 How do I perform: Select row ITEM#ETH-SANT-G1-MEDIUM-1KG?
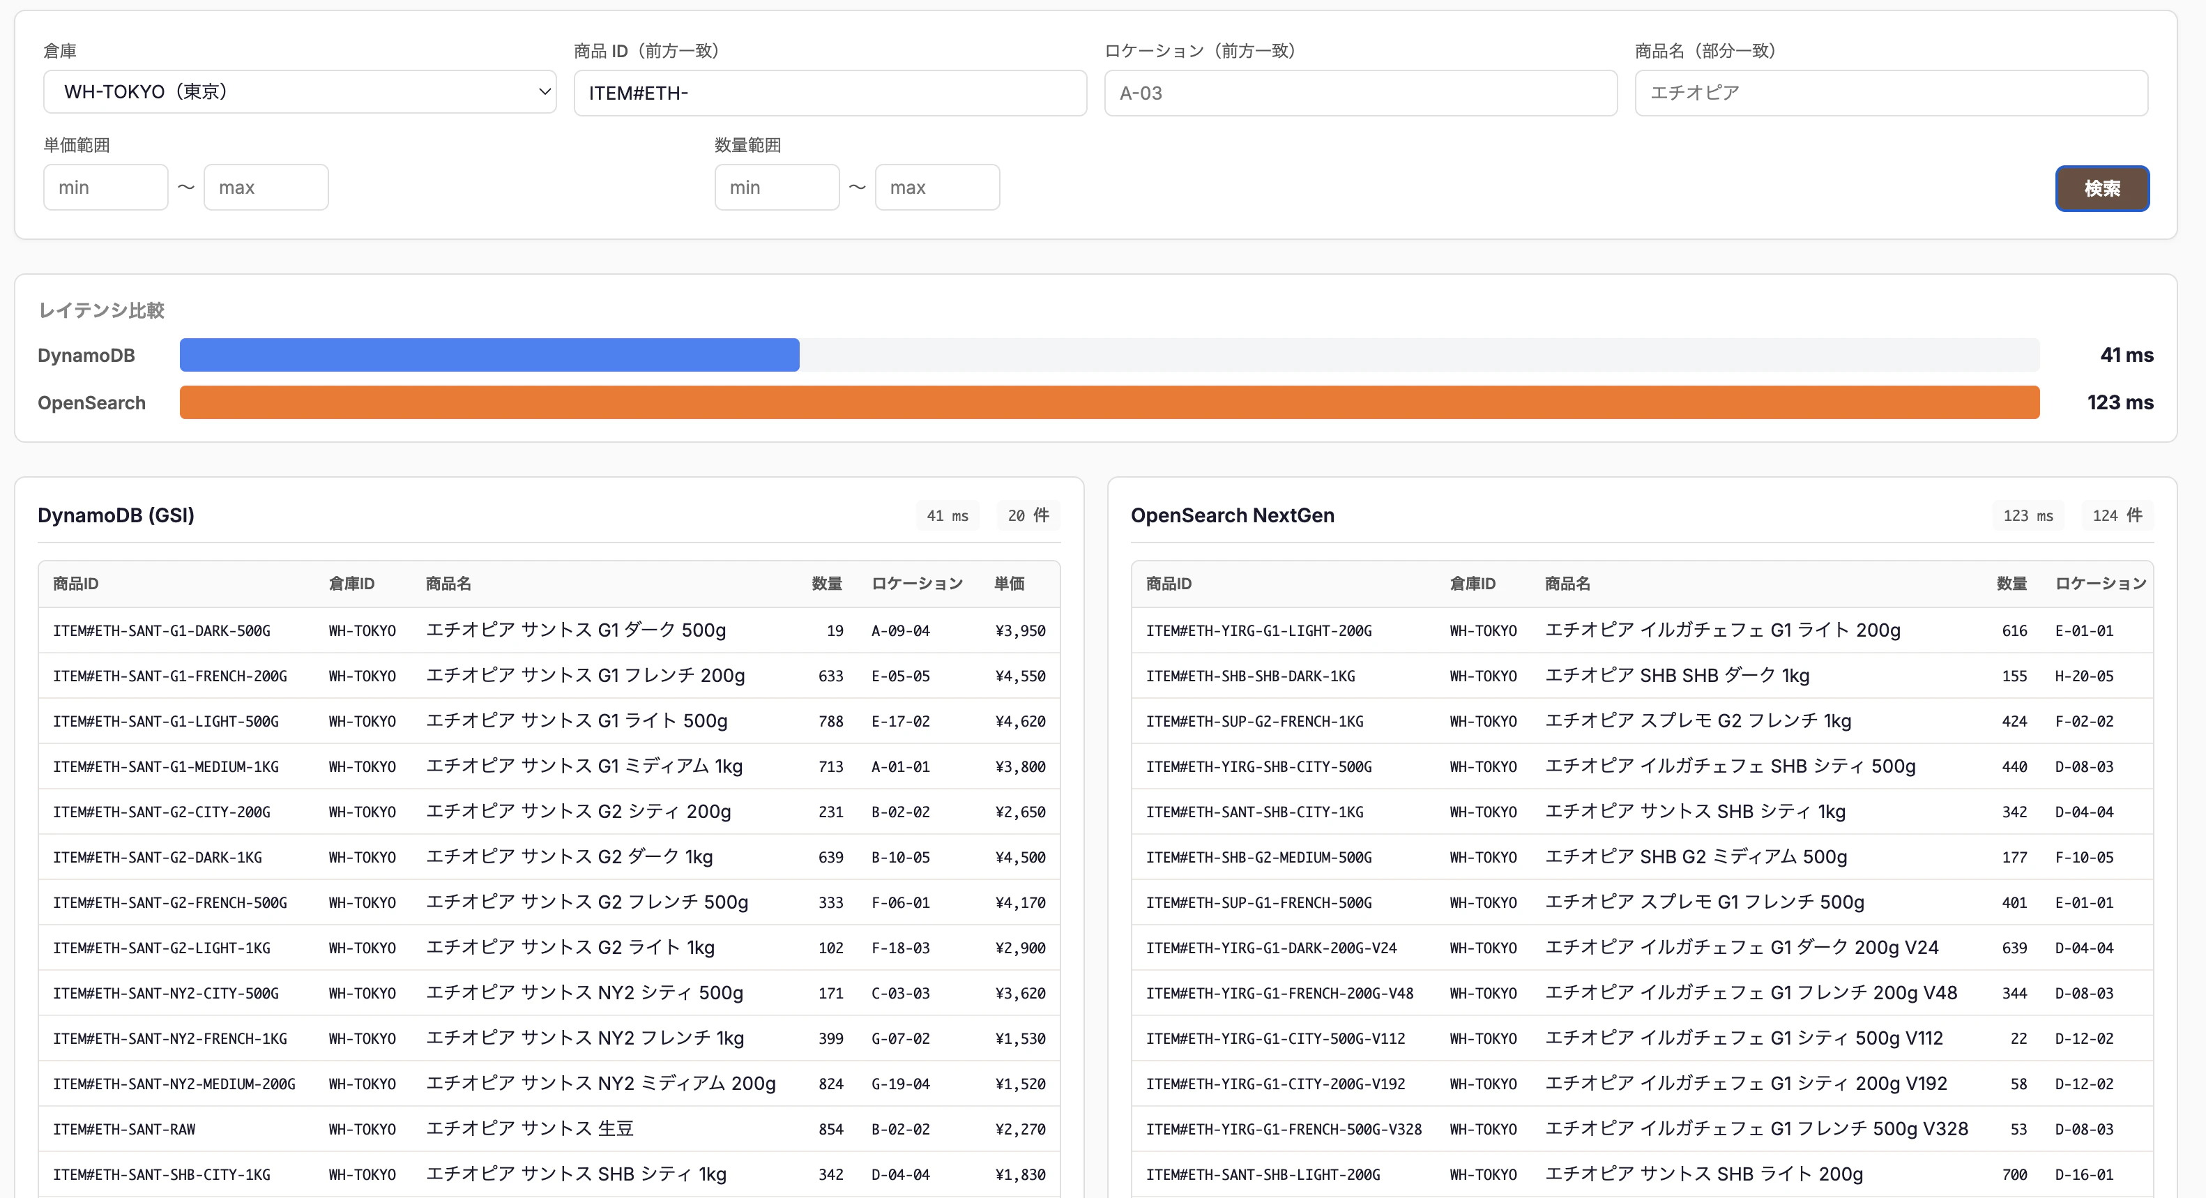[549, 766]
